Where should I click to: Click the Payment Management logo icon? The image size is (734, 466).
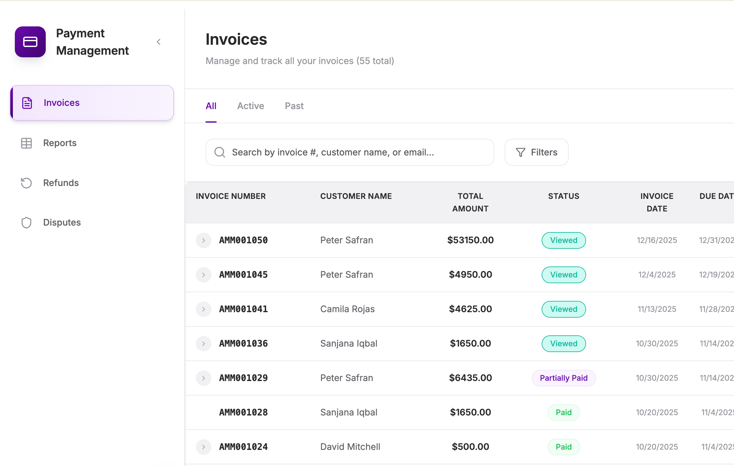[30, 42]
